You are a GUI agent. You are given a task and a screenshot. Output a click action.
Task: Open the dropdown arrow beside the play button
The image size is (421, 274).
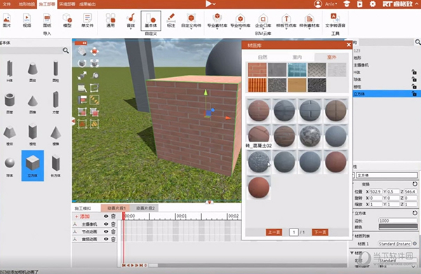214,4
